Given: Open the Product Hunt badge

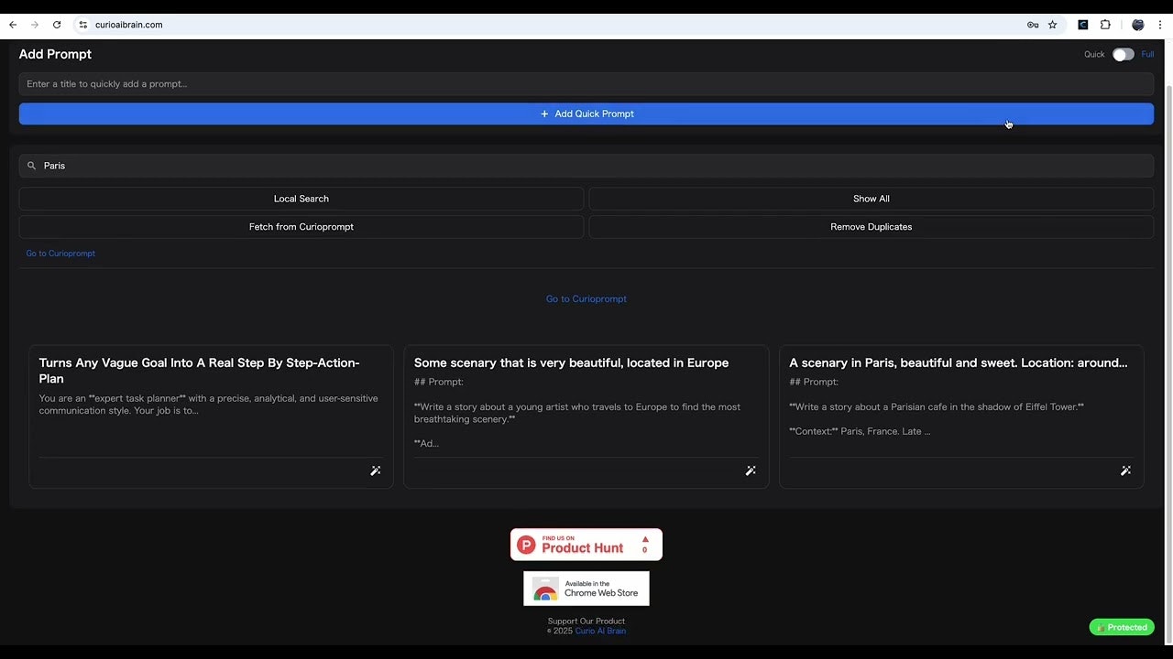Looking at the screenshot, I should click(586, 545).
